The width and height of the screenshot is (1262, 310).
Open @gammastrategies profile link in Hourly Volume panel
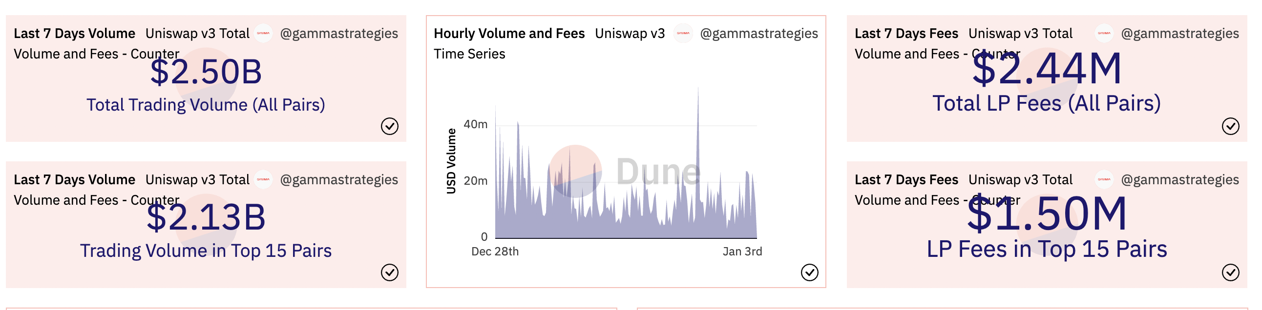pos(759,33)
